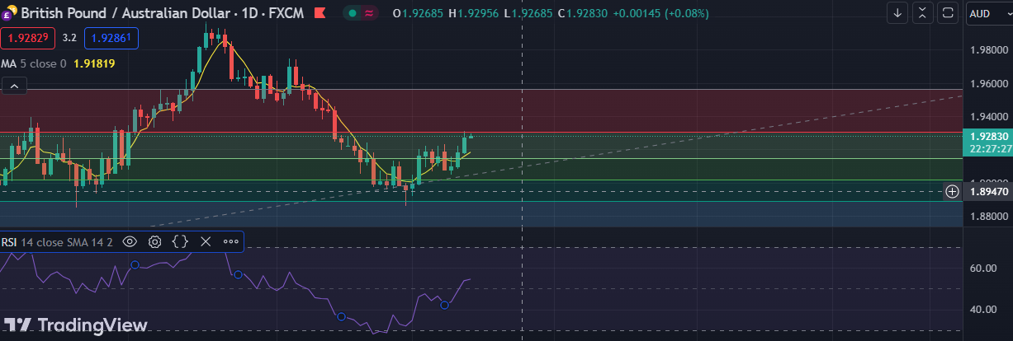Click the red flag symbol marker

click(x=320, y=13)
